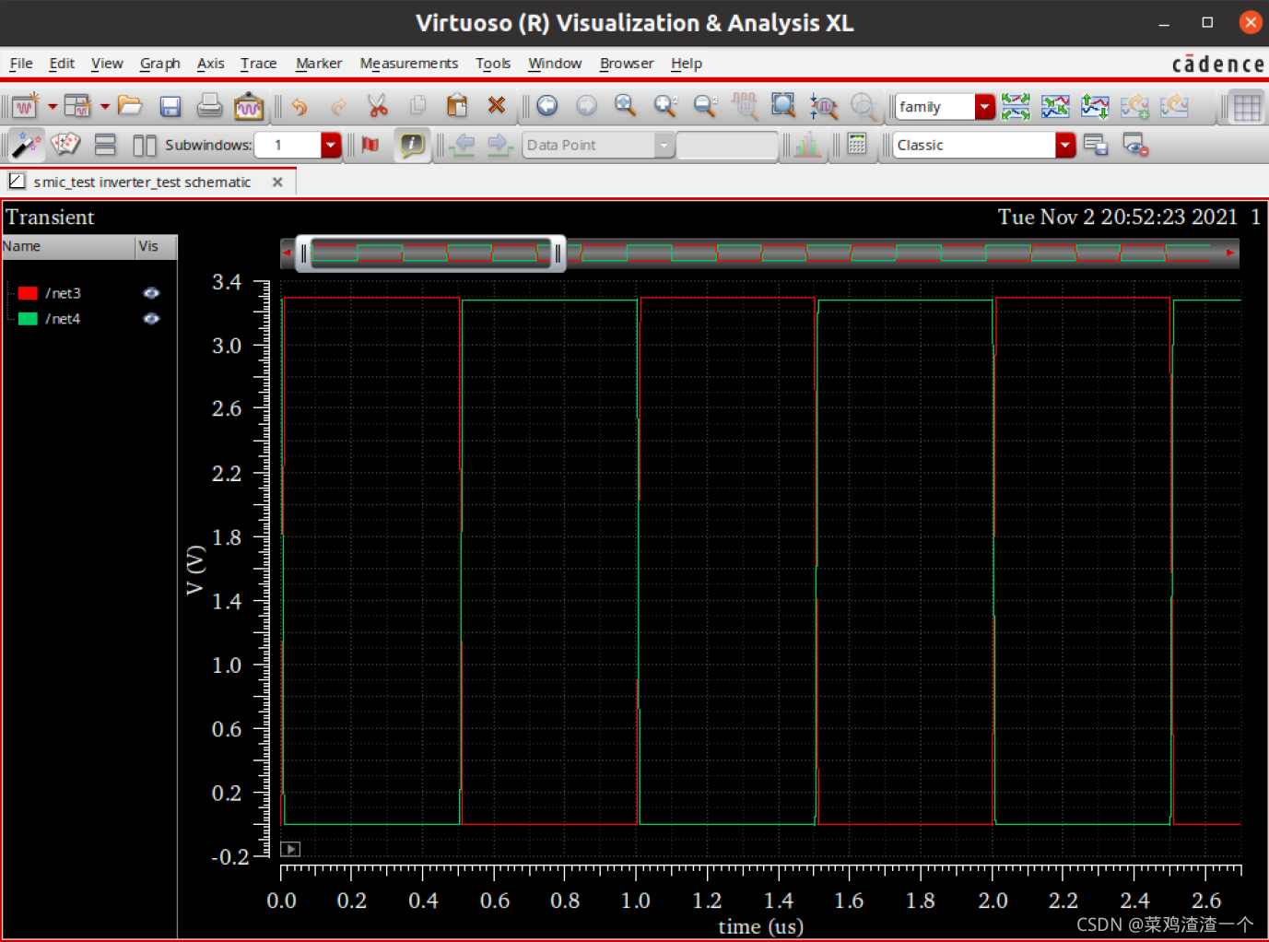This screenshot has height=942, width=1269.
Task: Click the swap sweep variable icon
Action: [1095, 106]
